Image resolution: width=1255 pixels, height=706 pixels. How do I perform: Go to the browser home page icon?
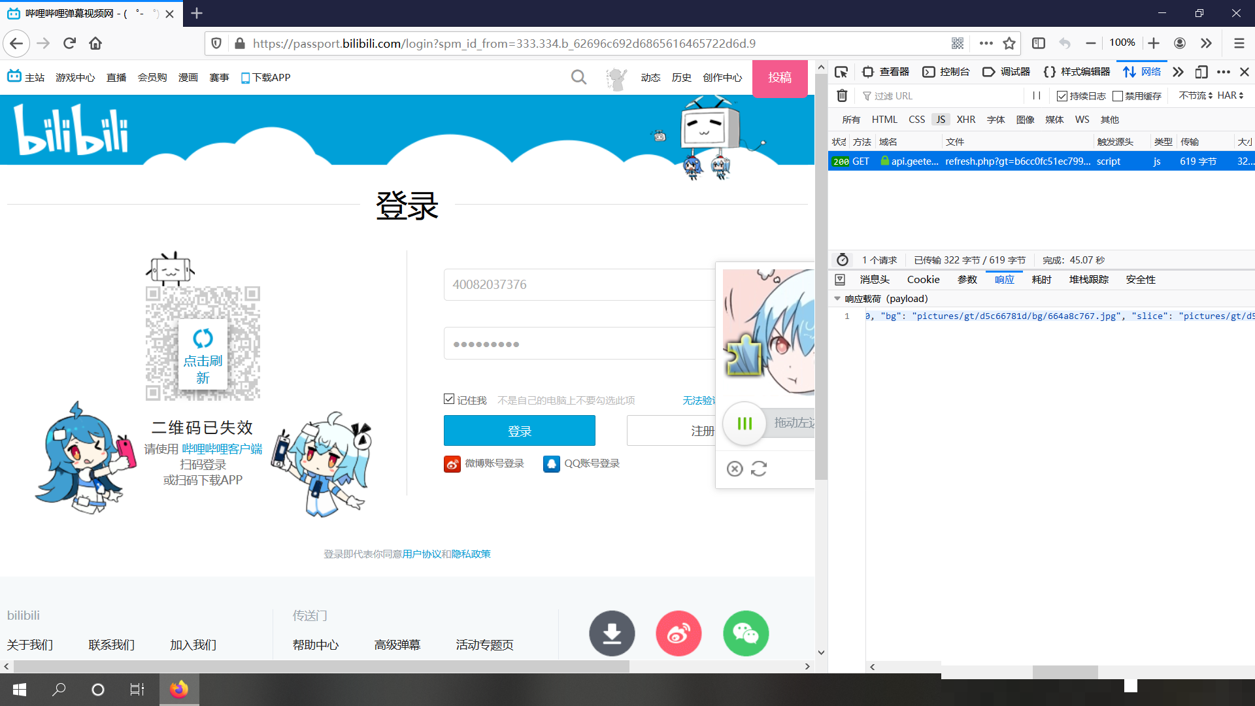[x=95, y=43]
